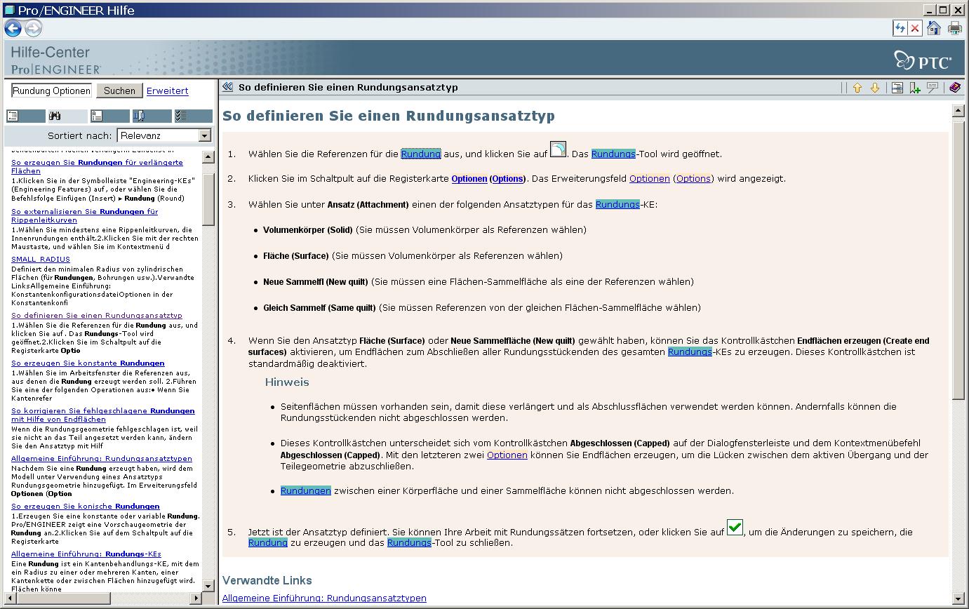This screenshot has width=969, height=609.
Task: Click the 'Gleich Sammelf (Same quilt)' bullet text
Action: tap(321, 307)
